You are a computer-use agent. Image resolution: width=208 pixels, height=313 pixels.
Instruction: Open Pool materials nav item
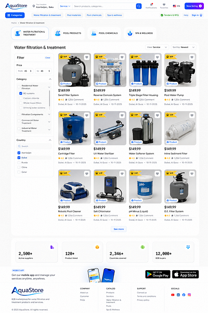point(74,15)
